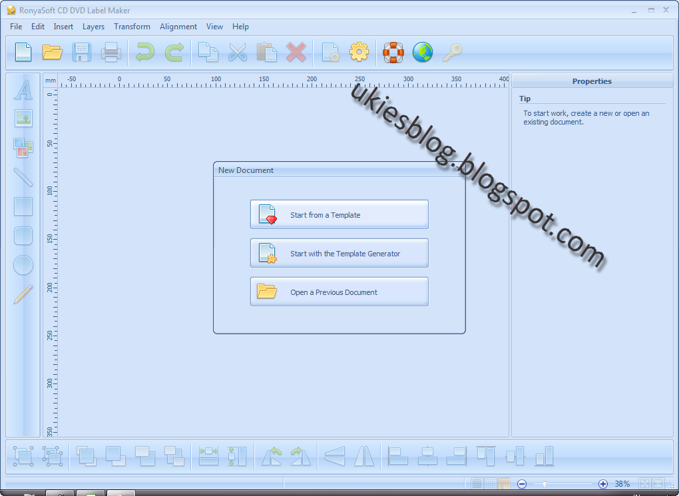Image resolution: width=679 pixels, height=496 pixels.
Task: Toggle rulers display in the status bar
Action: click(505, 483)
